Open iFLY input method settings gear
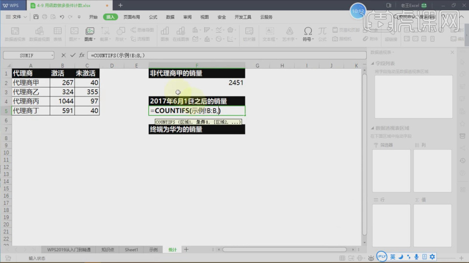The image size is (469, 263). 432,257
